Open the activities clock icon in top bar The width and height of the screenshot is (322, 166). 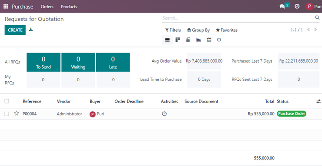297,7
